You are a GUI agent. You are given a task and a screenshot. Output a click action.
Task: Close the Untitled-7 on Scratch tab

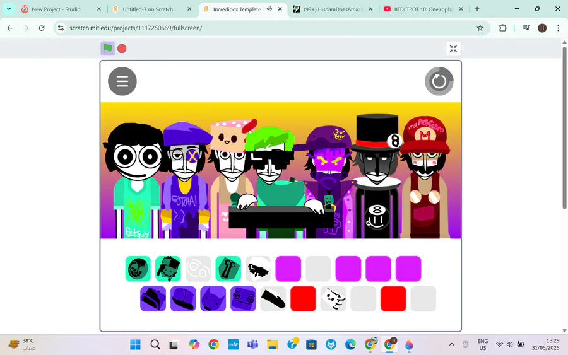(x=189, y=9)
